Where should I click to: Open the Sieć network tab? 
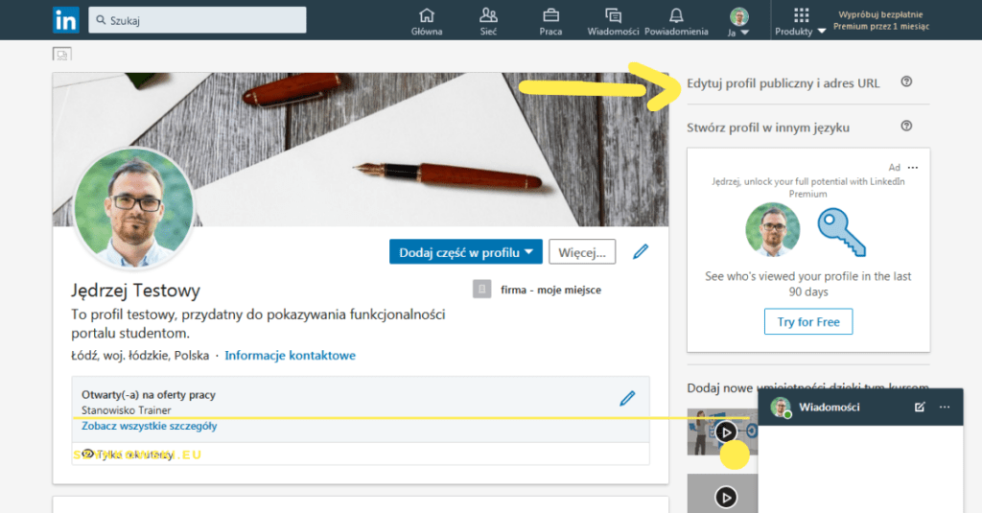coord(488,21)
